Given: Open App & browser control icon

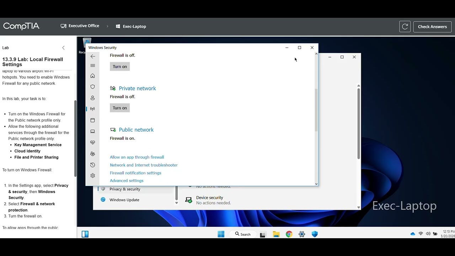Looking at the screenshot, I should coord(92,120).
